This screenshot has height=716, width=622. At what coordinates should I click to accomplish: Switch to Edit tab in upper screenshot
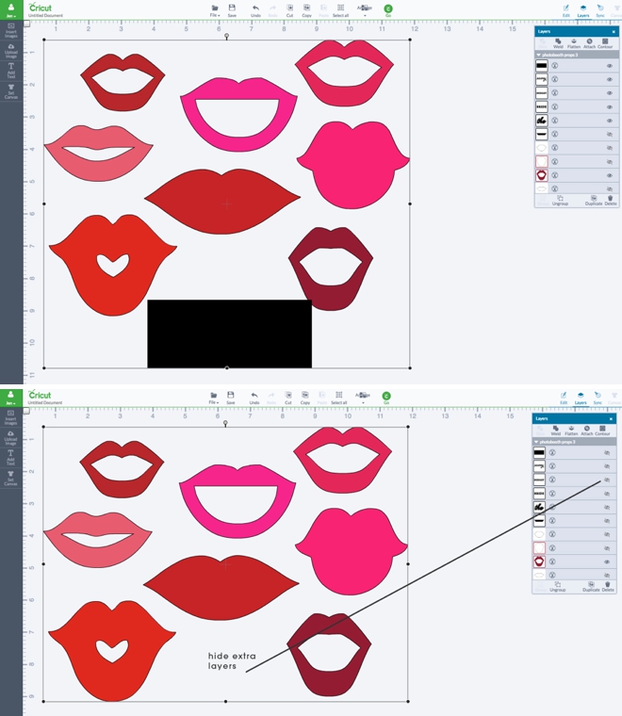(x=565, y=10)
